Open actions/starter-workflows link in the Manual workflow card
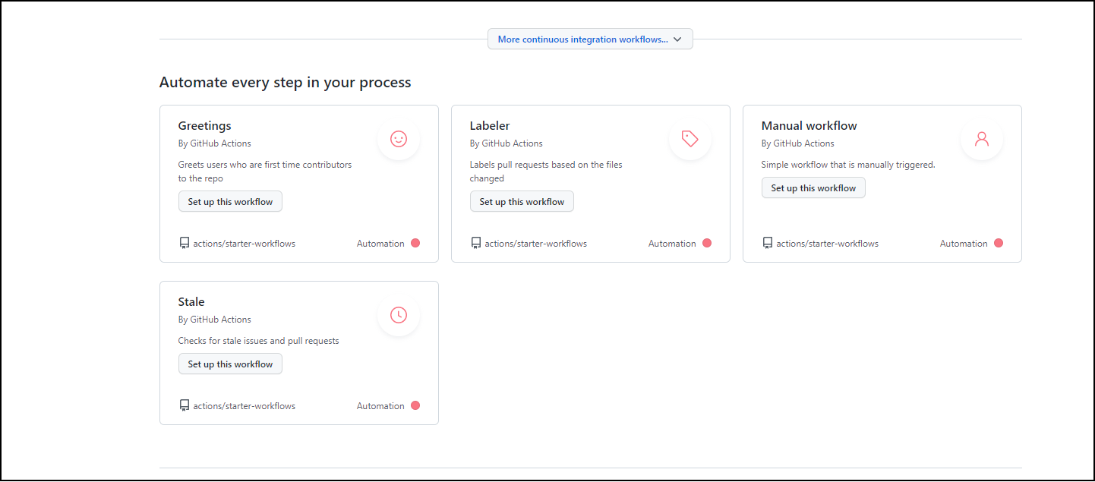The image size is (1095, 482). [827, 244]
